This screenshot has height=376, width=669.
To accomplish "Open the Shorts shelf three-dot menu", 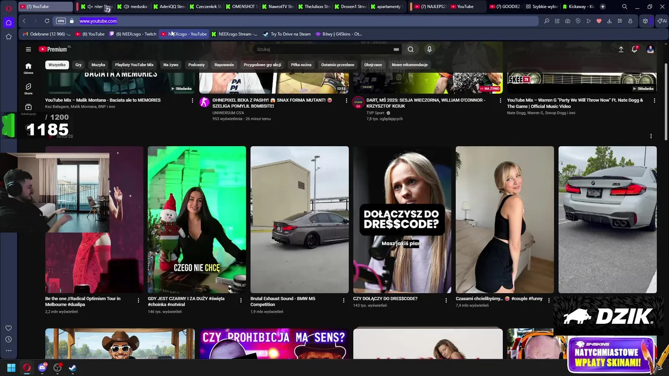I will click(x=651, y=136).
